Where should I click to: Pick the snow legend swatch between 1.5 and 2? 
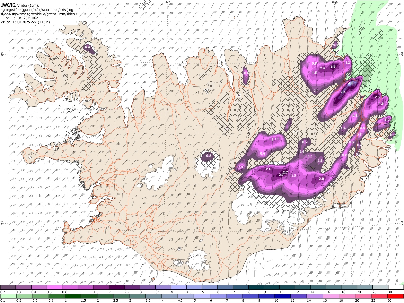(x=101, y=288)
